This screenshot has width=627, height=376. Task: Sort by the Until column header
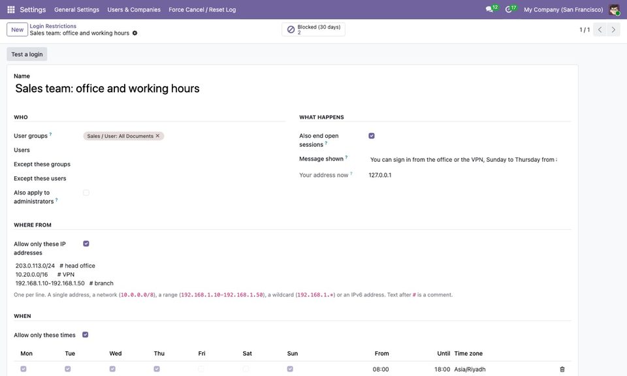(443, 354)
